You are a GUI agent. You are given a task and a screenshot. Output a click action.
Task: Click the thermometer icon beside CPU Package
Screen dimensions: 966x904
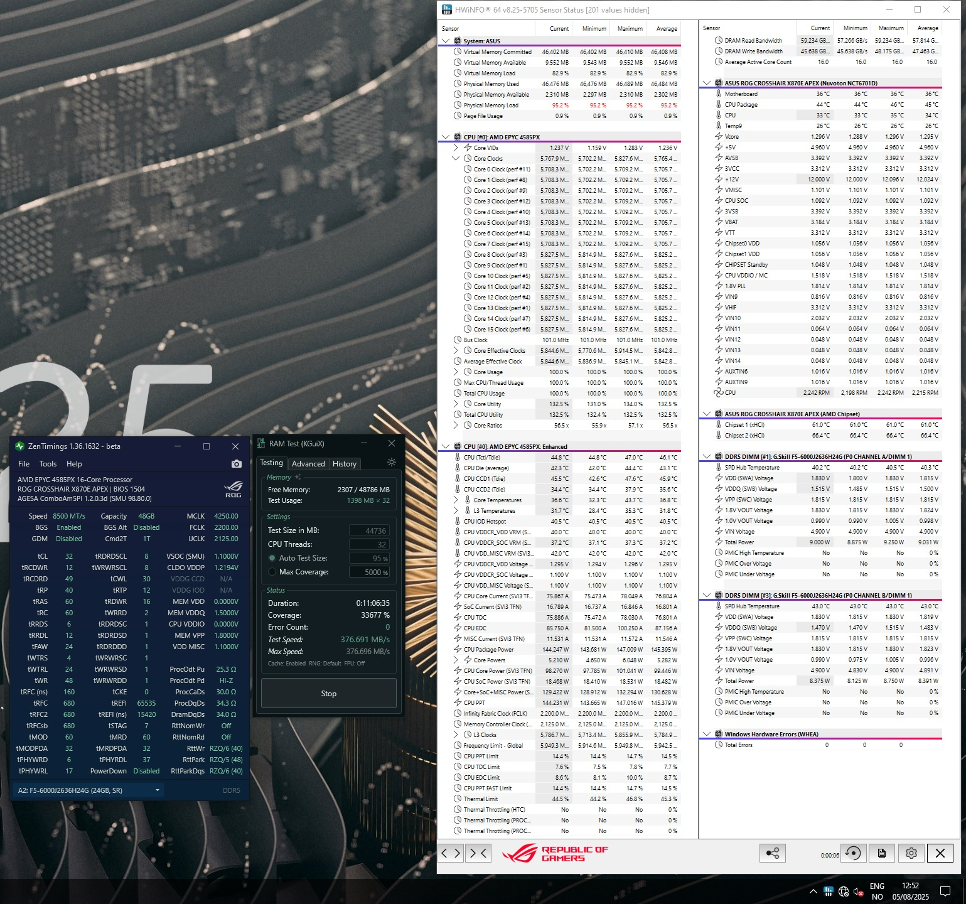pos(719,104)
